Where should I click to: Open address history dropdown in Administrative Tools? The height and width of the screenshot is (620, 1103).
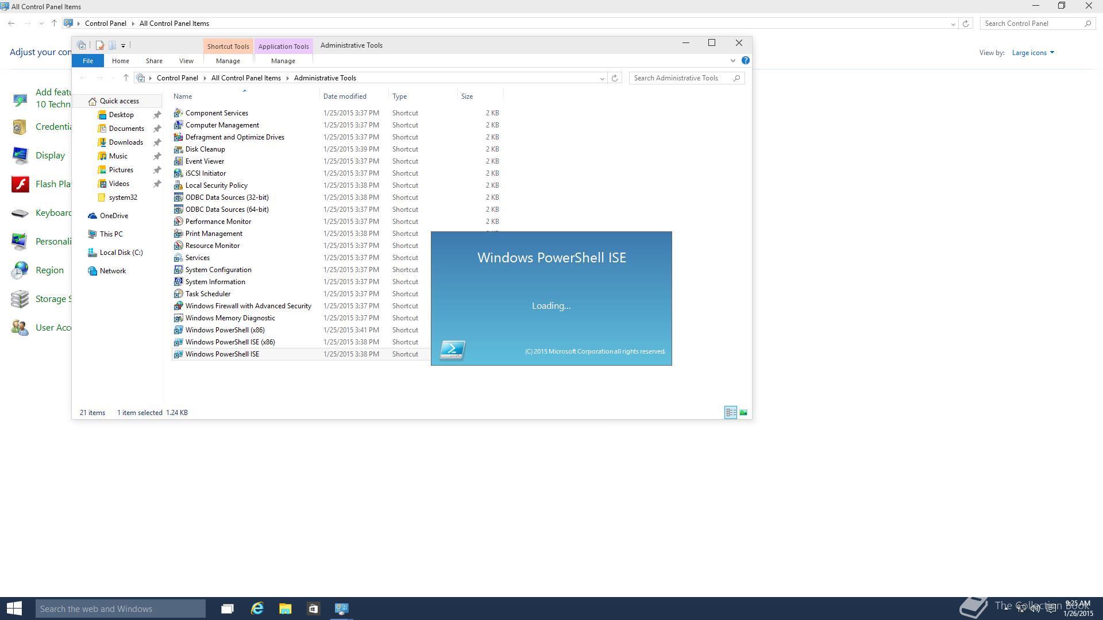coord(602,78)
